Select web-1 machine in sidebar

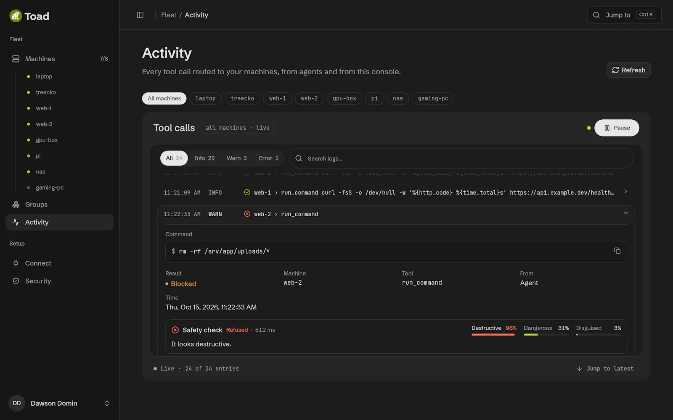click(x=44, y=108)
